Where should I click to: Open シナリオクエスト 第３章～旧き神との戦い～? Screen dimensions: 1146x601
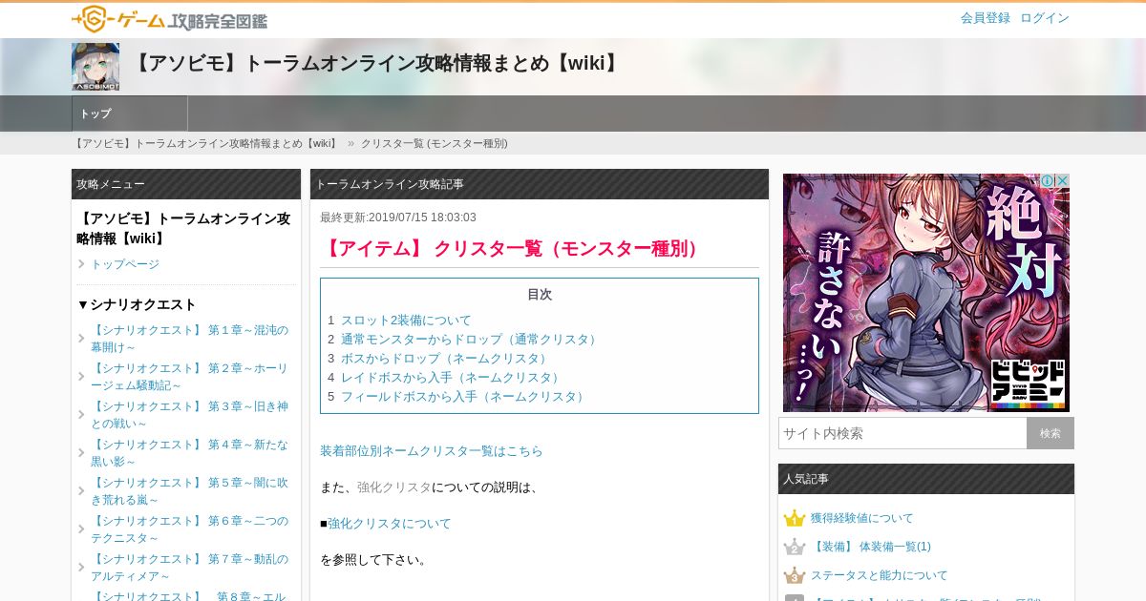(189, 415)
